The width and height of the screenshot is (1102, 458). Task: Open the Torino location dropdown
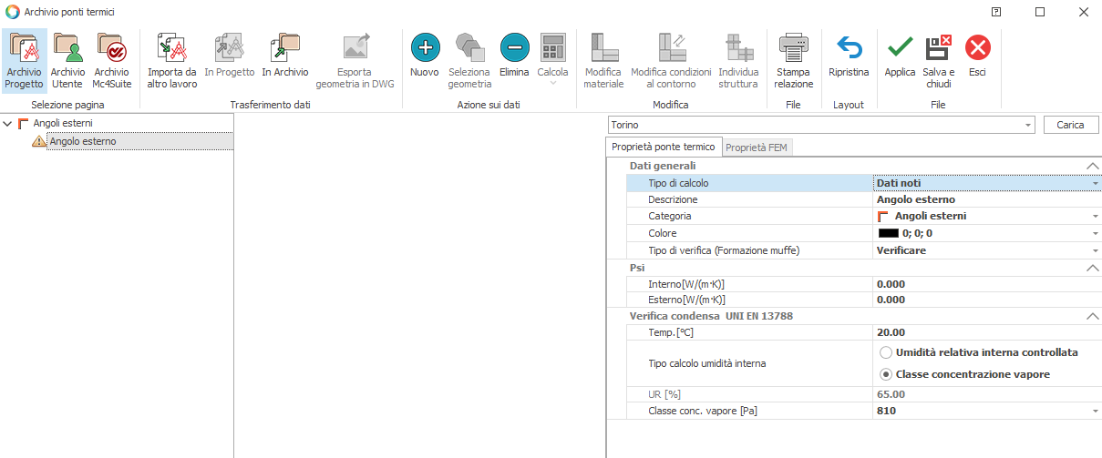1028,125
